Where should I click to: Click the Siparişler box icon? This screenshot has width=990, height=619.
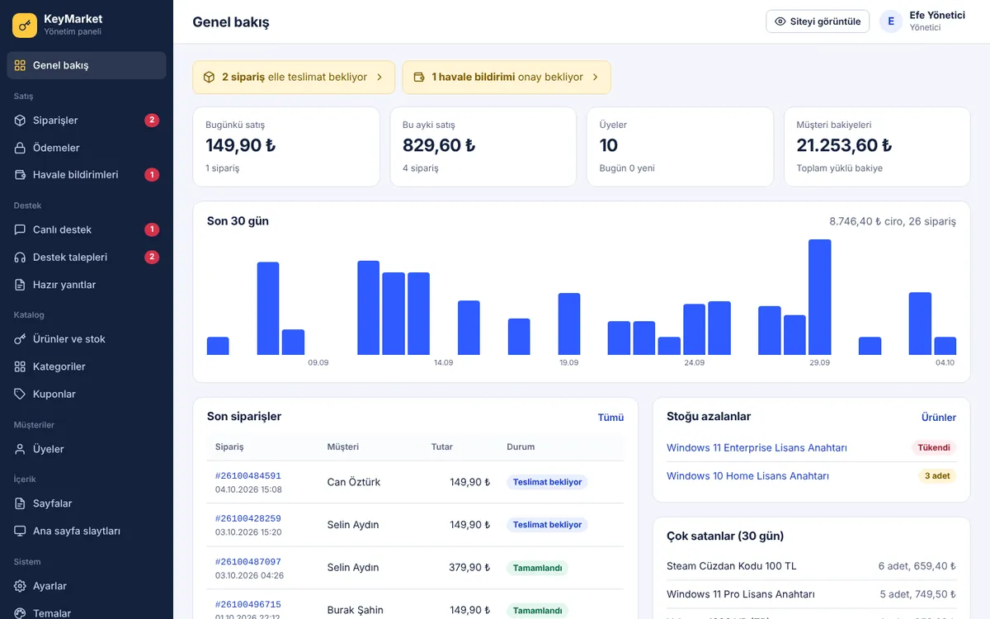(x=21, y=120)
